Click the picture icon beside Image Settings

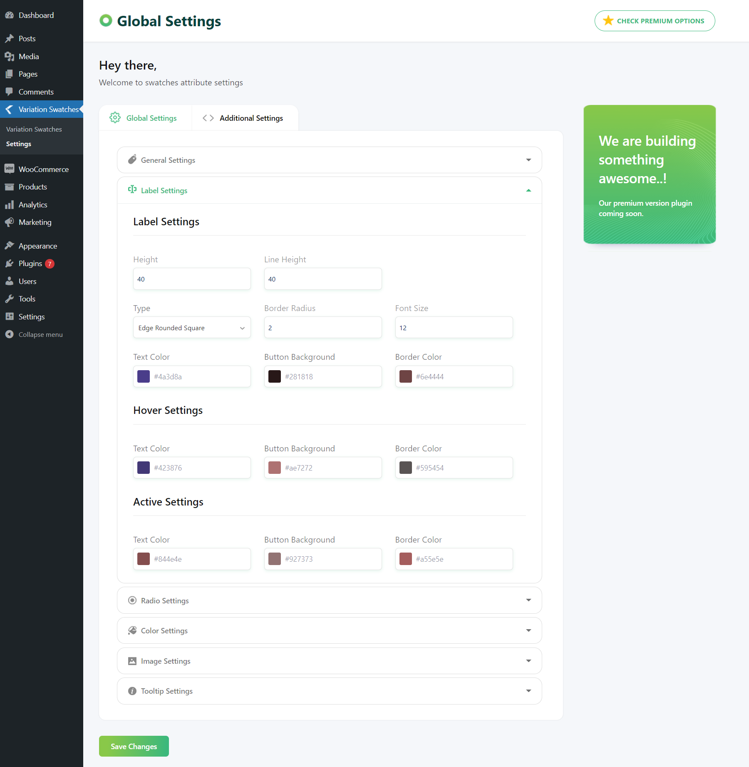132,661
